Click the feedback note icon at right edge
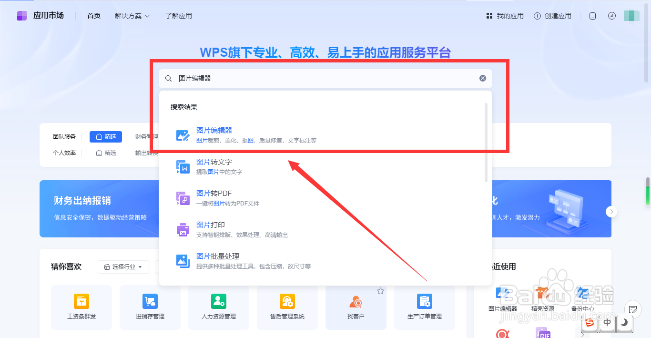Image resolution: width=651 pixels, height=338 pixels. [x=633, y=309]
